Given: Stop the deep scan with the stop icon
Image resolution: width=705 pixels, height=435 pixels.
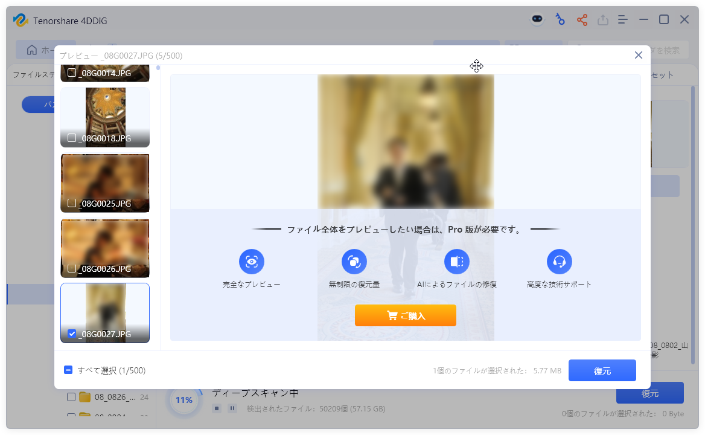Looking at the screenshot, I should click(217, 408).
